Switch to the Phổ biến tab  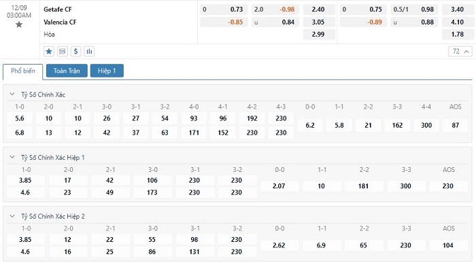pyautogui.click(x=22, y=71)
